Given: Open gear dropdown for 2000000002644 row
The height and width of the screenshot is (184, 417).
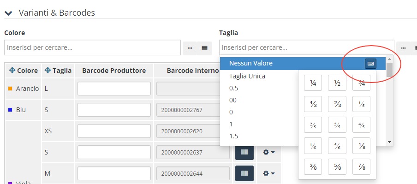Looking at the screenshot, I should [x=268, y=173].
